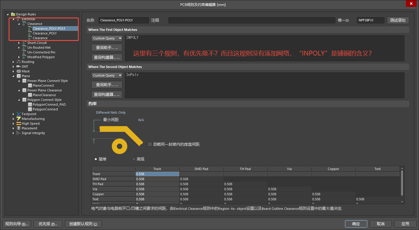Open the first object 查询助手 (Query Helper)
The width and height of the screenshot is (419, 230).
[x=107, y=48]
